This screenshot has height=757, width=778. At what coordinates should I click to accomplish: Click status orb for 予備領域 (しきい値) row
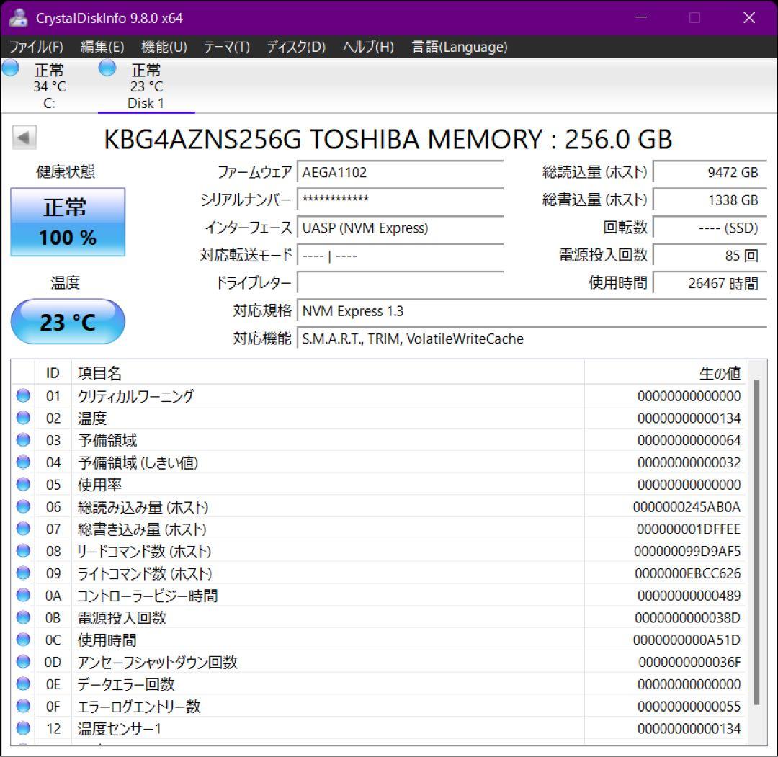pyautogui.click(x=23, y=462)
